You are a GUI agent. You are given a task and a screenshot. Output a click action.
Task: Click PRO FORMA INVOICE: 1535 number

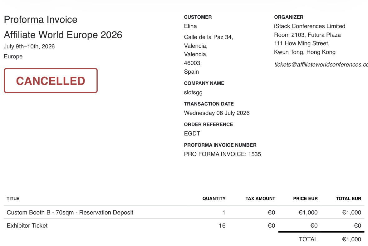pyautogui.click(x=223, y=154)
